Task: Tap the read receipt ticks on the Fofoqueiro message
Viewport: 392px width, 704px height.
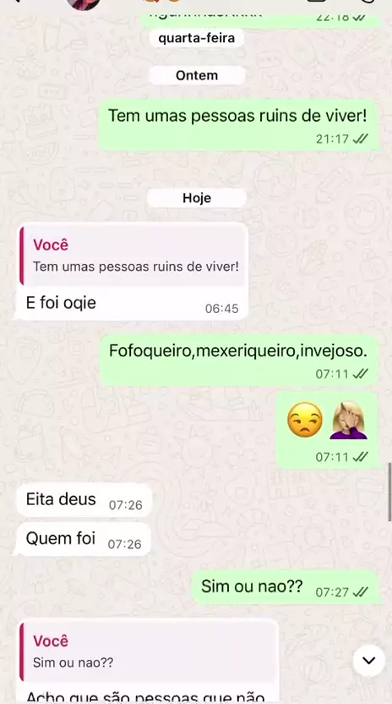Action: 360,373
